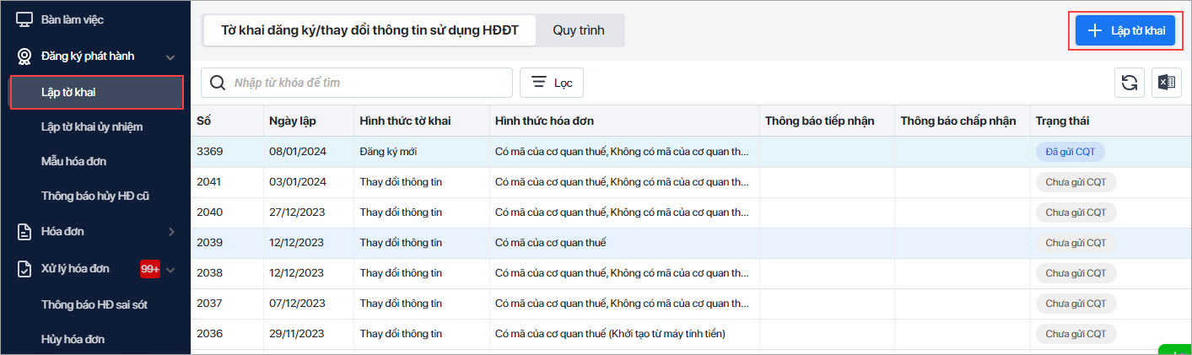Focus the keyword search field
The image size is (1192, 355).
pyautogui.click(x=357, y=83)
